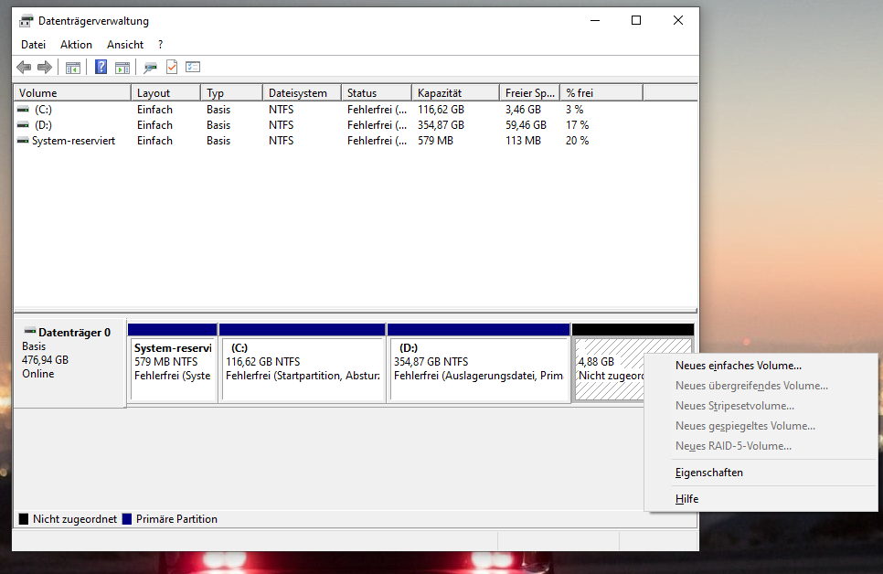This screenshot has width=883, height=574.
Task: Click the checkmark document toolbar icon
Action: pyautogui.click(x=172, y=68)
